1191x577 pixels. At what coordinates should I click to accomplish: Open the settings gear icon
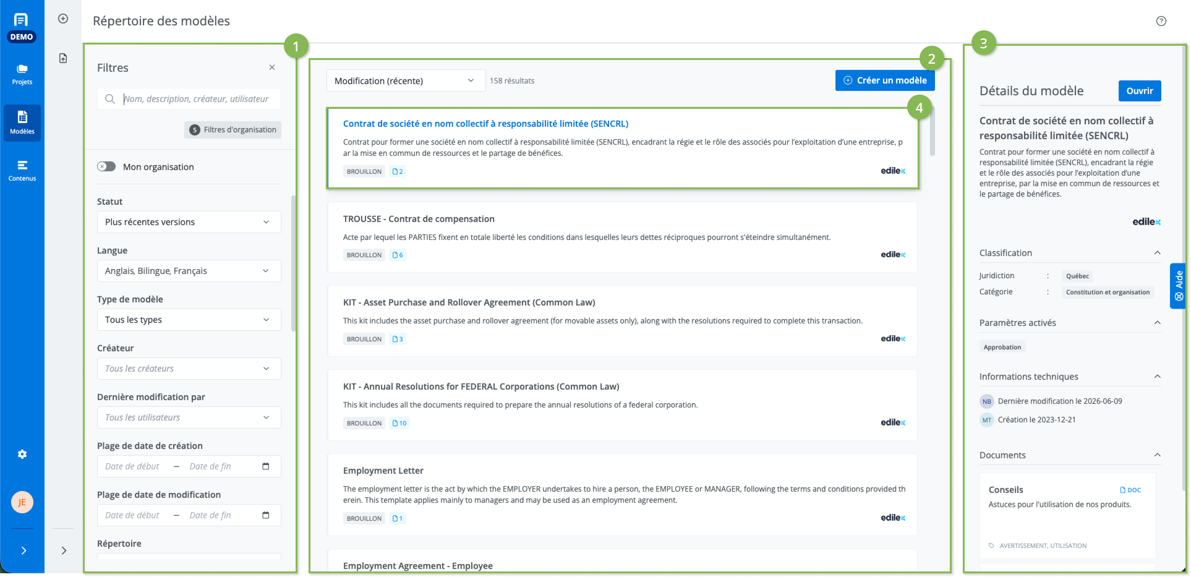coord(22,454)
